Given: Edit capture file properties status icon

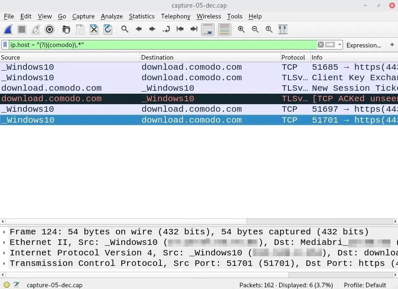Looking at the screenshot, I should click(x=16, y=285).
